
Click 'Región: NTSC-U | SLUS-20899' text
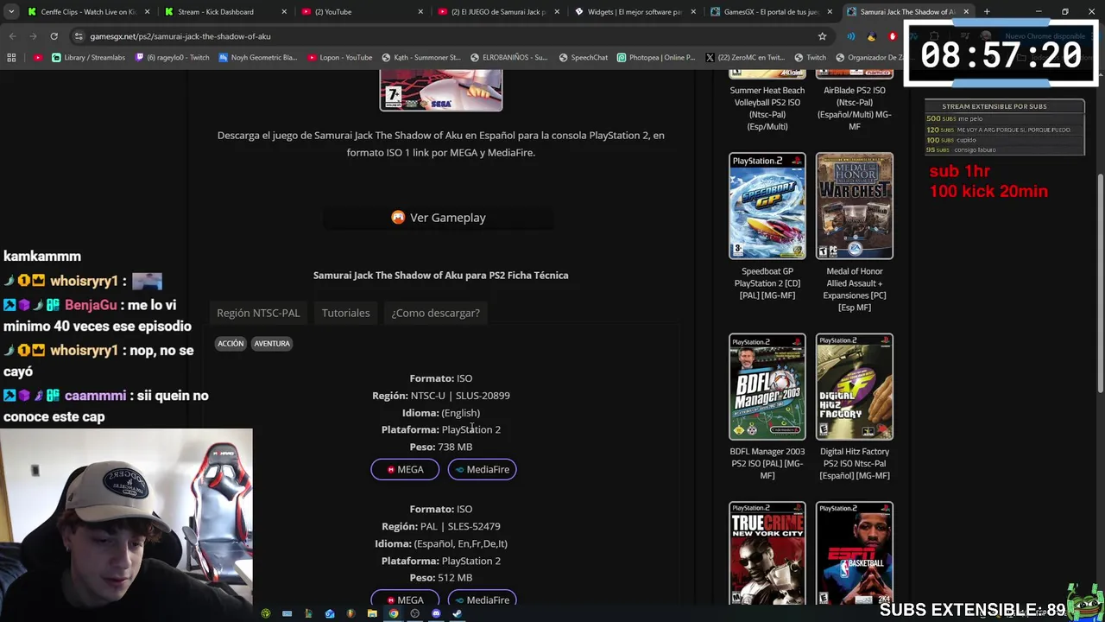tap(441, 396)
